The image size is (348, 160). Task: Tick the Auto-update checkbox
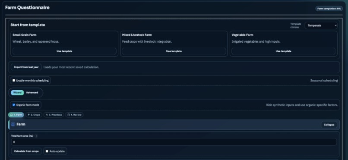pos(47,151)
